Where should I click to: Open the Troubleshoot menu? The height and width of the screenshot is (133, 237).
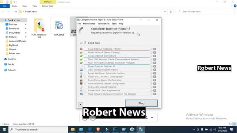point(103,24)
